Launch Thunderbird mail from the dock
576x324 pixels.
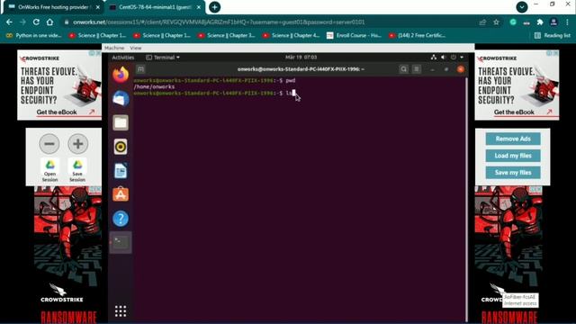(121, 98)
